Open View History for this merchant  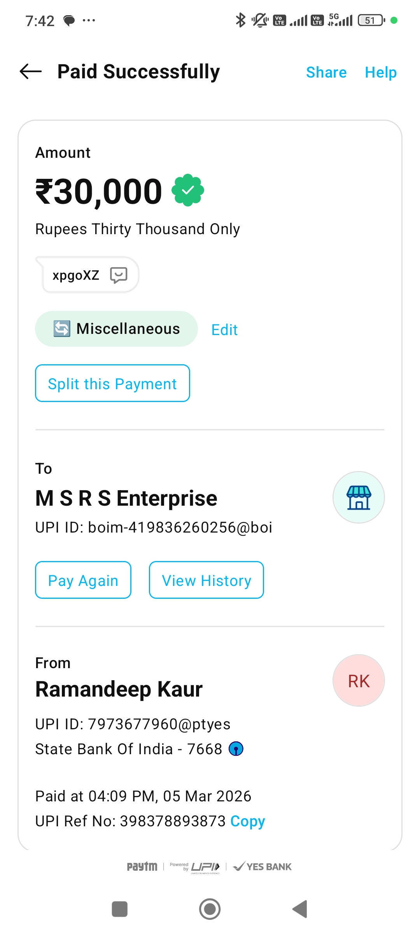(206, 580)
